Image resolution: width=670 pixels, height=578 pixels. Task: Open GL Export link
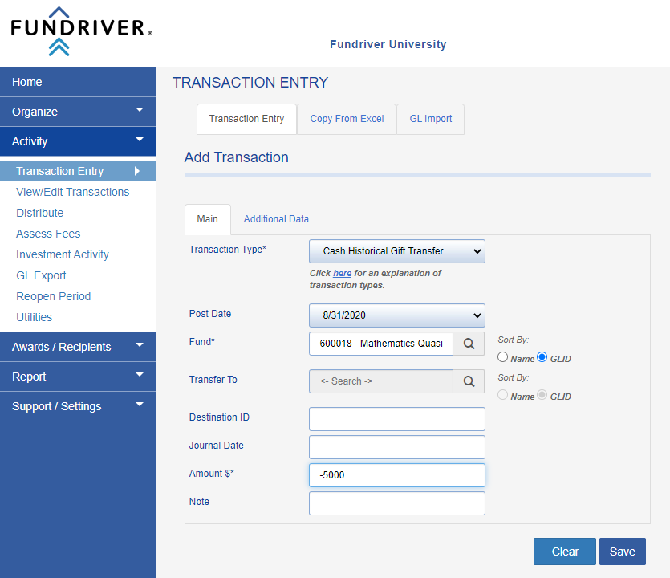(x=41, y=275)
